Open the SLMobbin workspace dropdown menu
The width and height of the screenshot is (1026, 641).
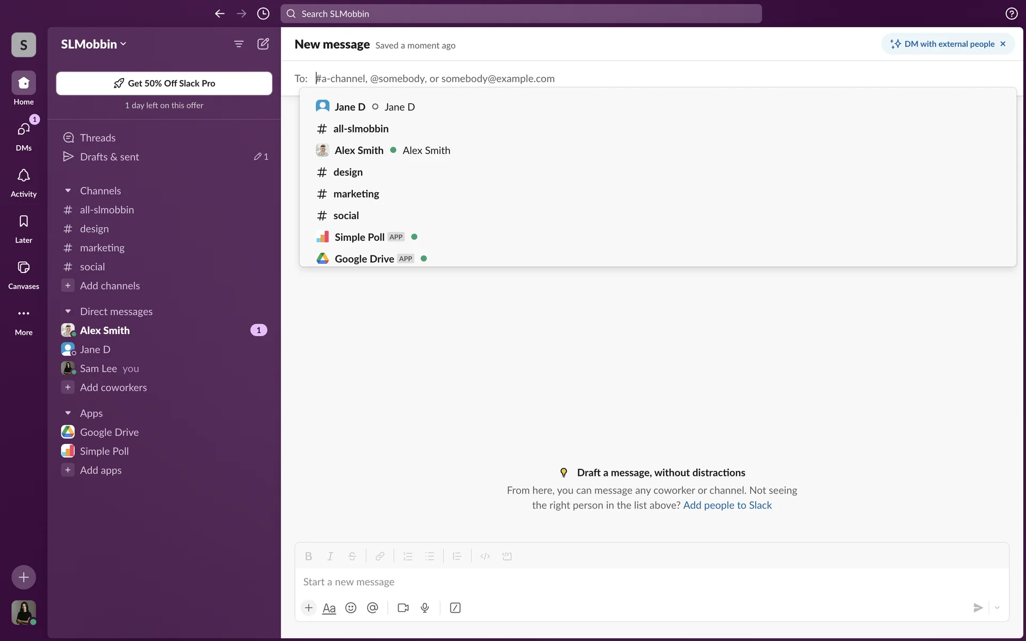[x=94, y=44]
